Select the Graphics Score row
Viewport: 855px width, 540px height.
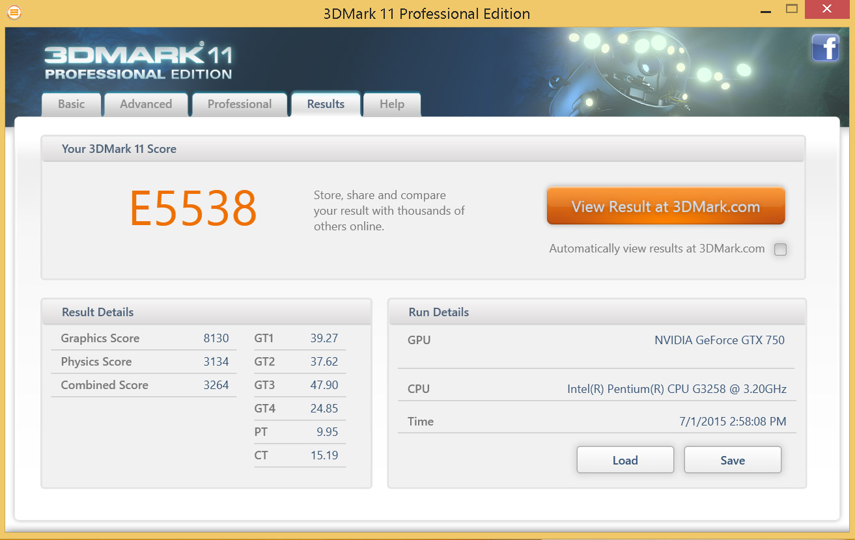[144, 338]
